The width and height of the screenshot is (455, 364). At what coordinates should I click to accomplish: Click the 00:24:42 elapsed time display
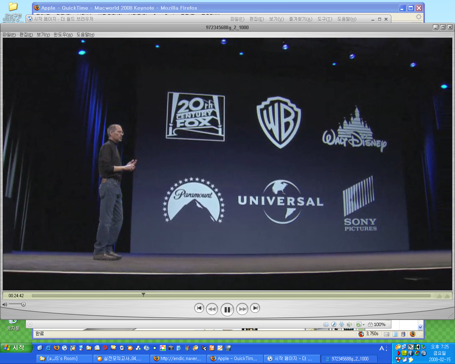(16, 296)
